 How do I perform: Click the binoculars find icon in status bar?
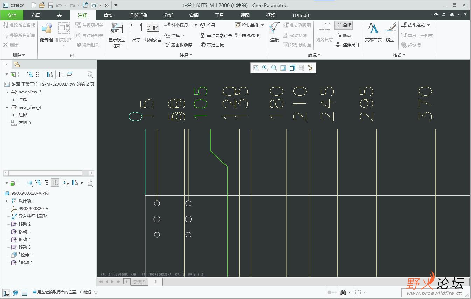[x=343, y=292]
